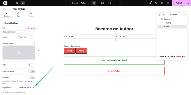This screenshot has width=191, height=95.
Task: Open the Finder search icon
Action: click(156, 3)
